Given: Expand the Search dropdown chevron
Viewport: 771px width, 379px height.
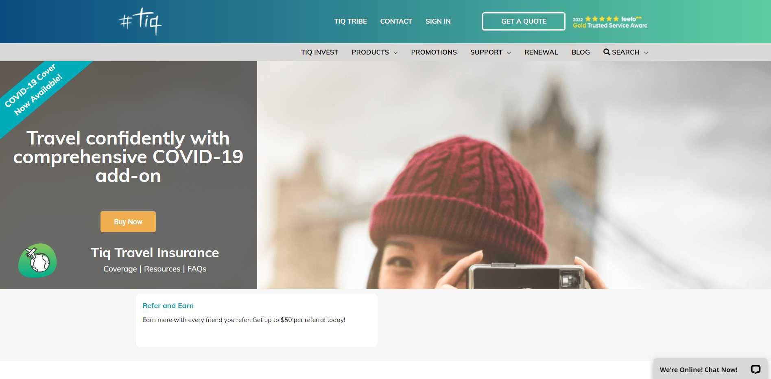Looking at the screenshot, I should (646, 53).
